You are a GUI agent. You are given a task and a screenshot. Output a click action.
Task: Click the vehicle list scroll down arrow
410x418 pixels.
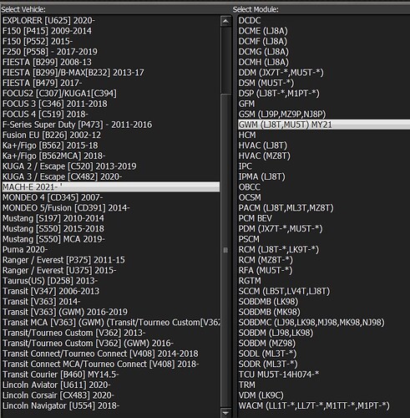(x=225, y=413)
